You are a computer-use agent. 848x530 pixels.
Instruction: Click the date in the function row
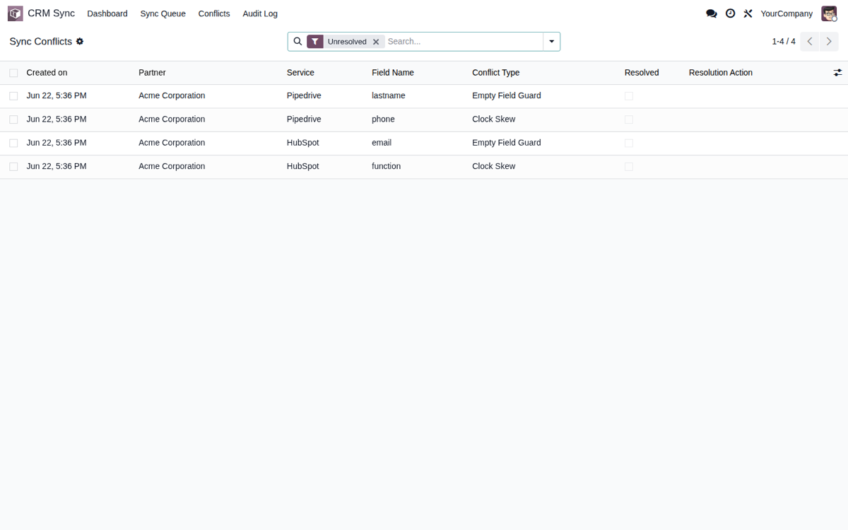point(57,167)
